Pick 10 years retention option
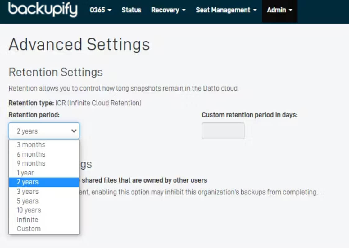The image size is (349, 248). tap(44, 210)
